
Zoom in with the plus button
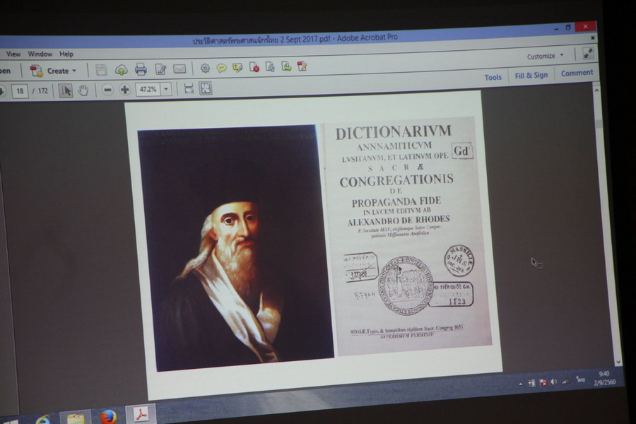[x=124, y=89]
